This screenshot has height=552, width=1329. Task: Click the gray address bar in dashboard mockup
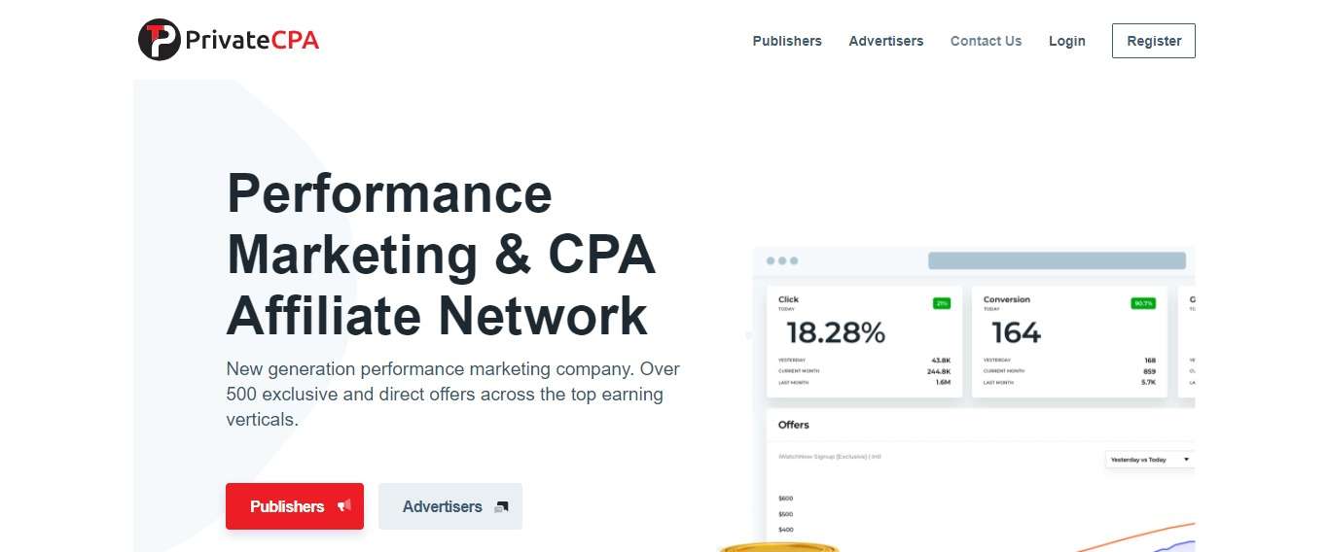1057,260
